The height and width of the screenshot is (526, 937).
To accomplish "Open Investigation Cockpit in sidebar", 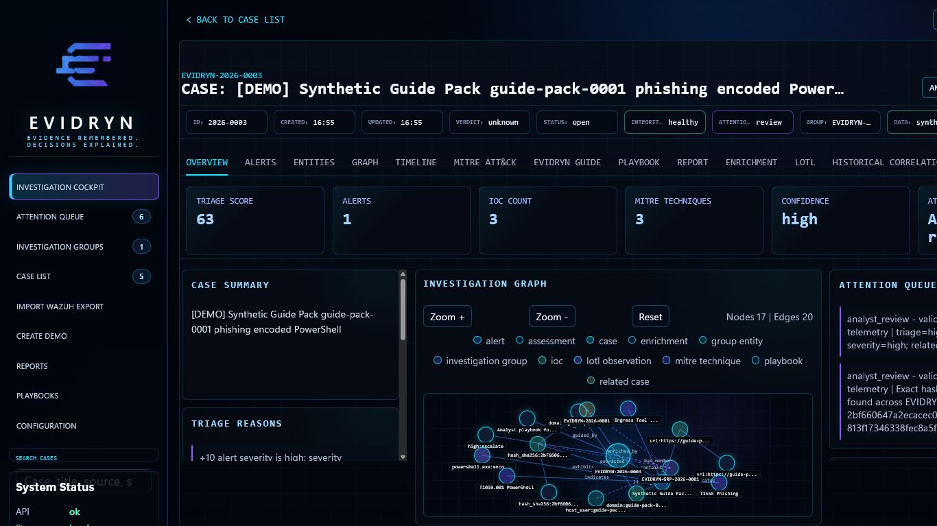I will [x=84, y=187].
